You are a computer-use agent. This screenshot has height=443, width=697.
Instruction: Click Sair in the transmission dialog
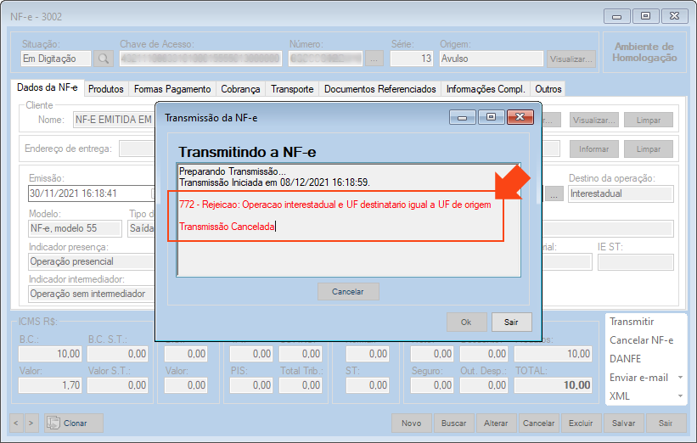click(x=511, y=322)
